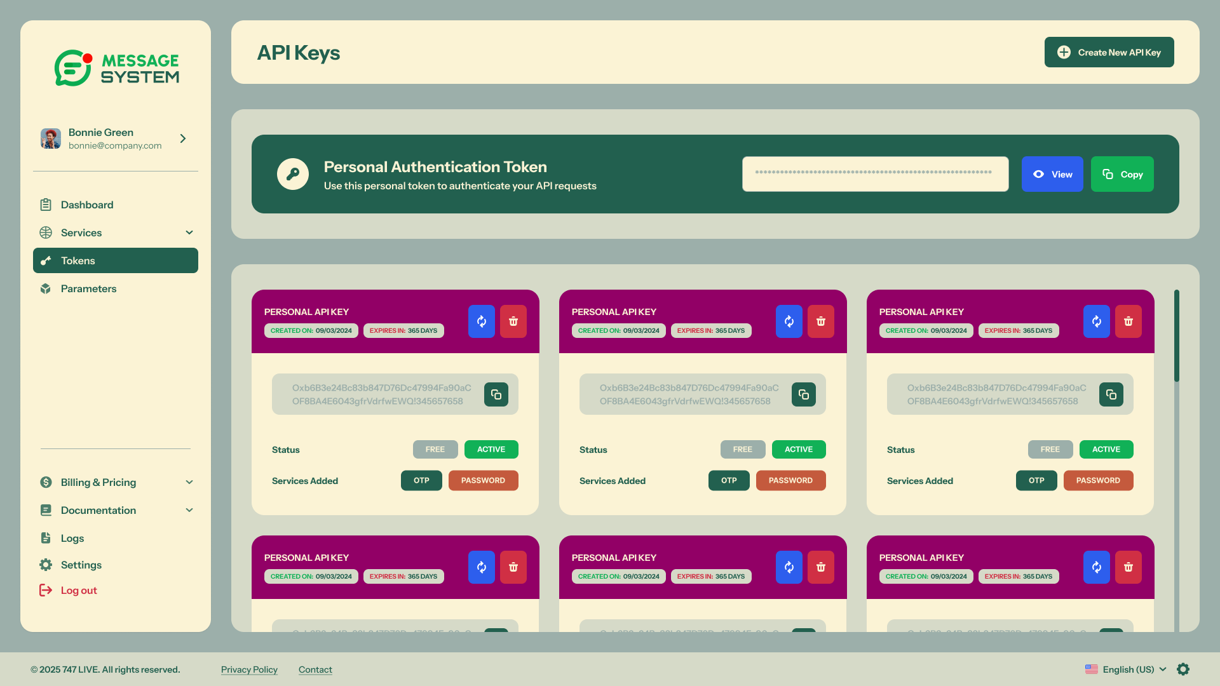This screenshot has width=1220, height=686.
Task: Expand Bonnie Green account chevron
Action: click(183, 138)
